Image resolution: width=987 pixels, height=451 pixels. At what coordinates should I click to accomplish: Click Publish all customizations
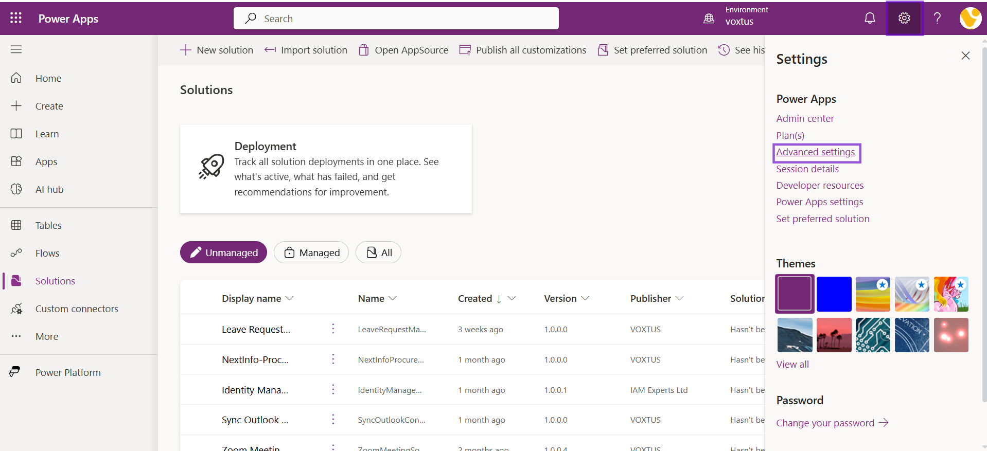click(x=523, y=50)
